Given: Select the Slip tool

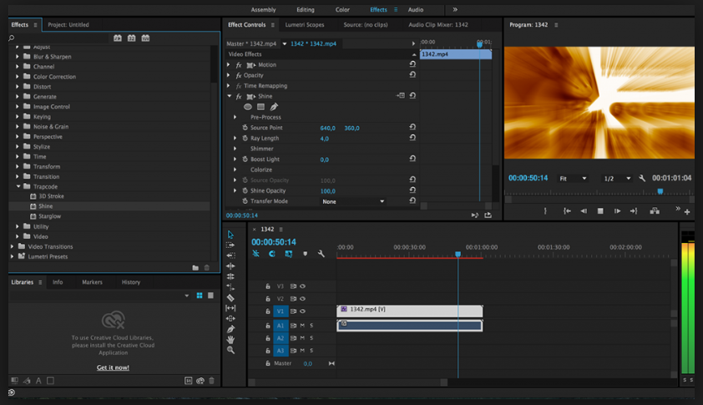Looking at the screenshot, I should click(x=230, y=308).
